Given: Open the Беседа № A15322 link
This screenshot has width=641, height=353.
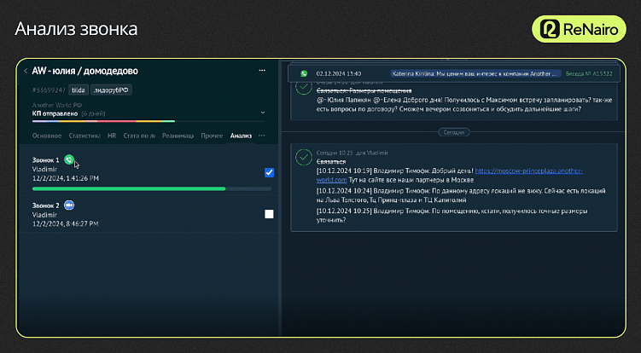Looking at the screenshot, I should tap(589, 74).
